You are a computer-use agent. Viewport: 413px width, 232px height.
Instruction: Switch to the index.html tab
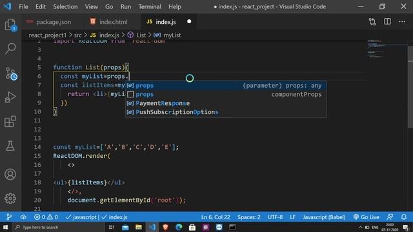113,22
